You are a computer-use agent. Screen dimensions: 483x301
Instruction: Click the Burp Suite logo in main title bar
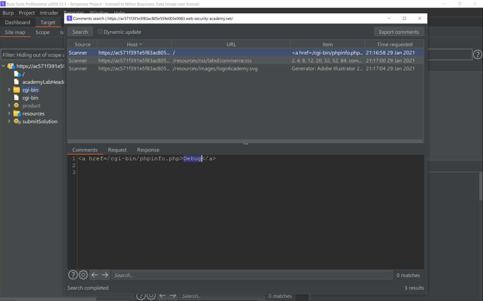click(3, 4)
